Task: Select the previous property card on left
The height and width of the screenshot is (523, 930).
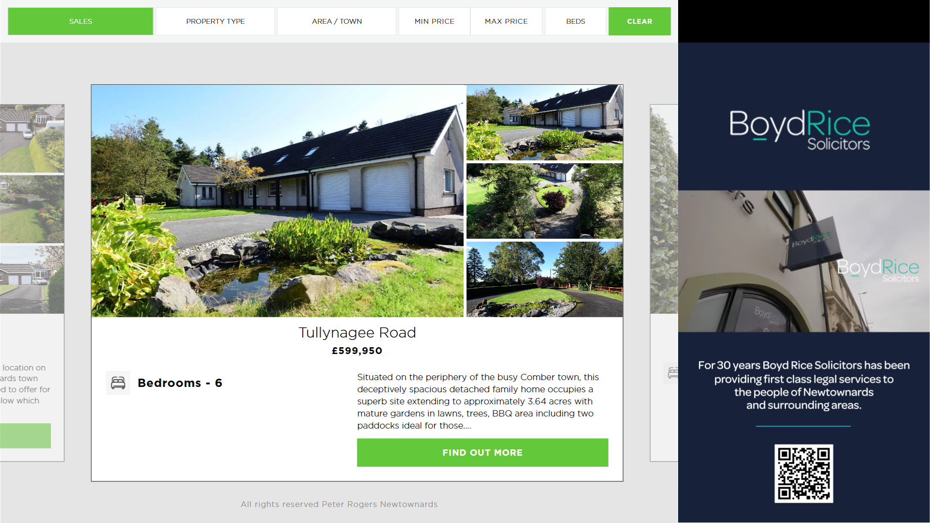Action: coord(32,283)
